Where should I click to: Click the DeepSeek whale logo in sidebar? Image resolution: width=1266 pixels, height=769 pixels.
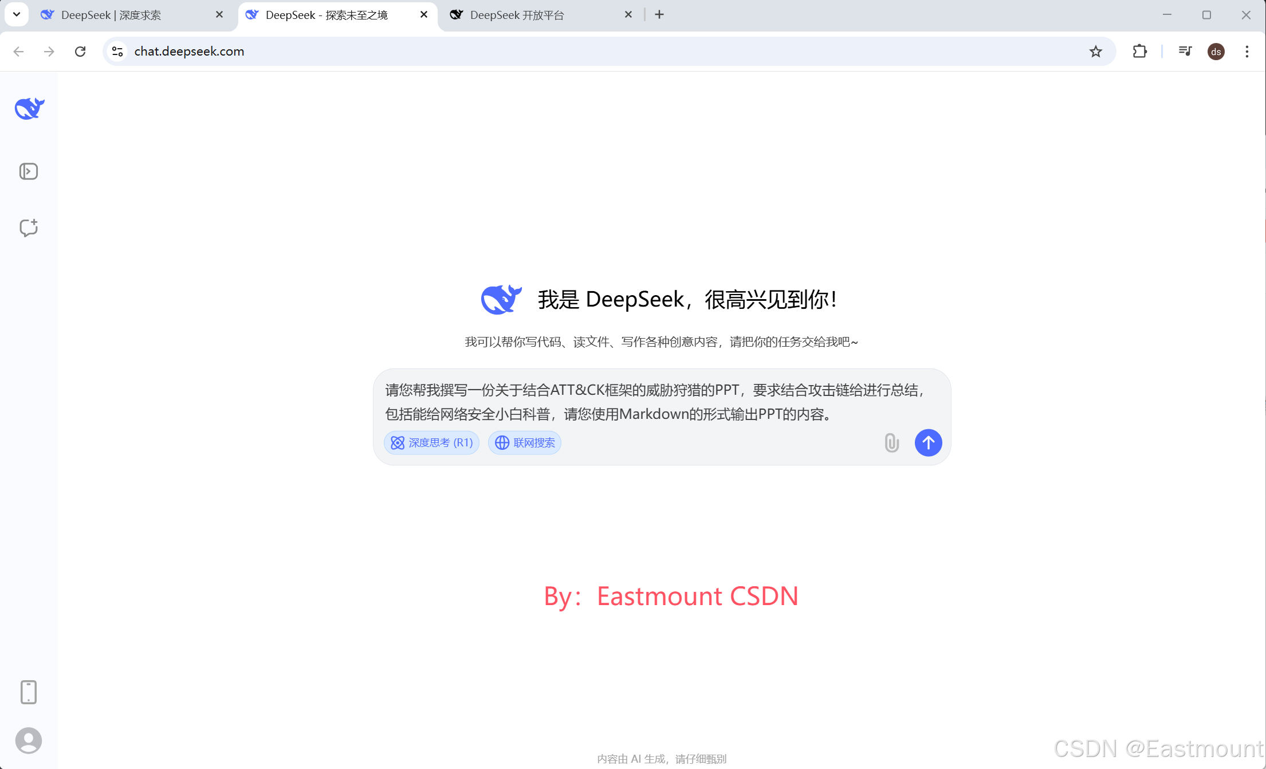coord(29,108)
